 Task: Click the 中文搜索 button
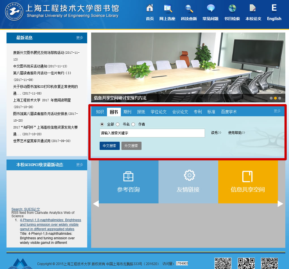[x=110, y=146]
